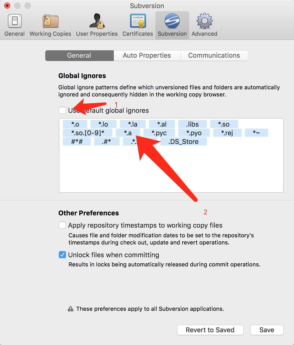Select the *.pyc ignore token

coord(159,133)
